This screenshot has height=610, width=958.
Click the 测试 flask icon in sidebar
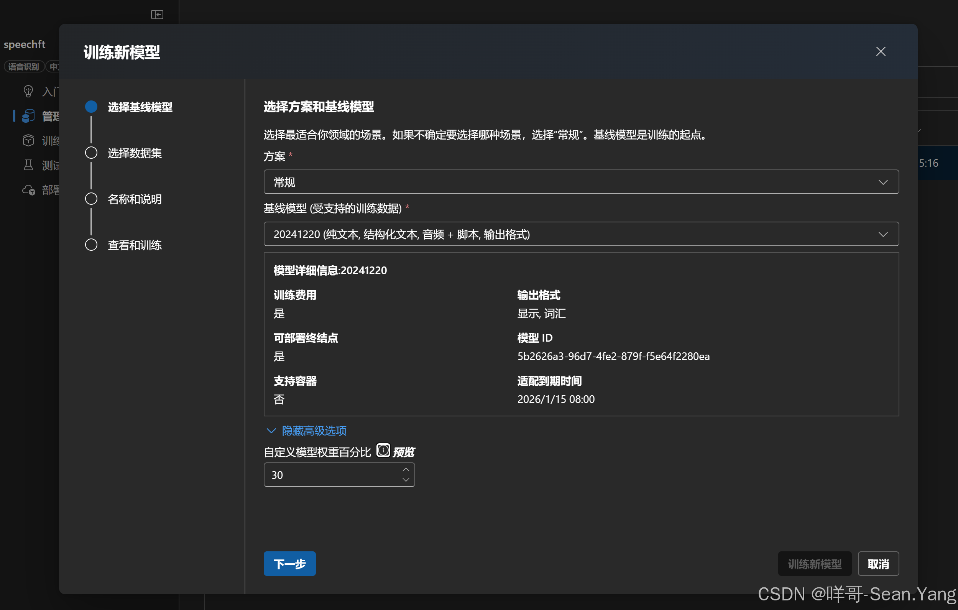coord(28,165)
